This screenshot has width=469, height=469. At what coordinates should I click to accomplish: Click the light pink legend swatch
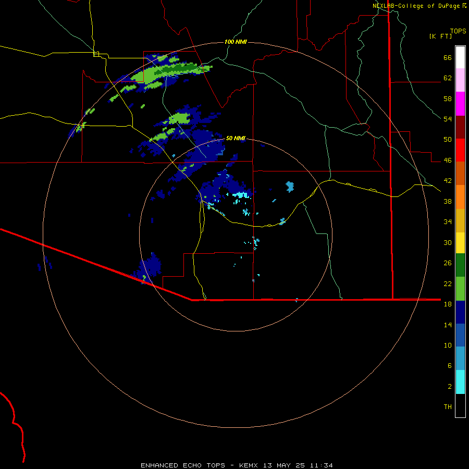coord(460,80)
